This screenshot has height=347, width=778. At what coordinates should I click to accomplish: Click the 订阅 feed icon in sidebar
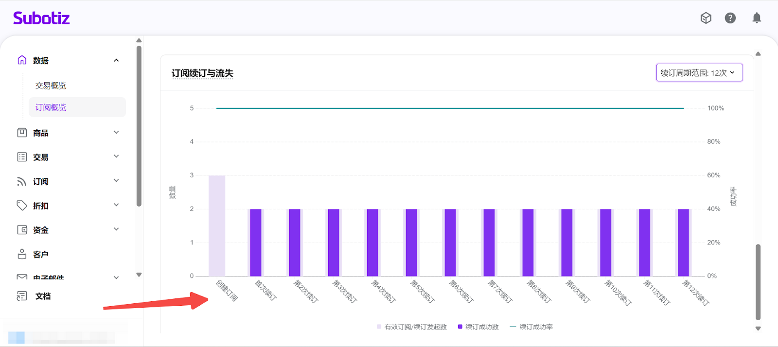click(x=22, y=181)
